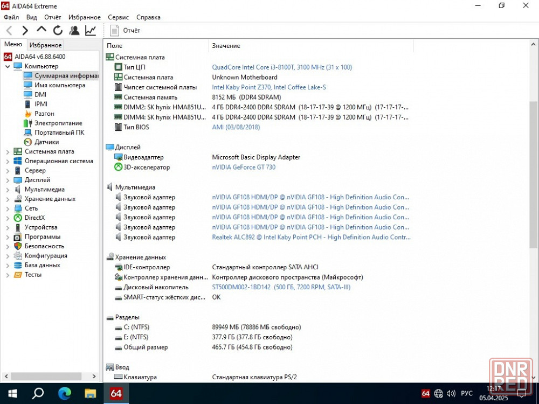539x404 pixels.
Task: Go forward with the toolbar forward arrow
Action: (x=25, y=31)
